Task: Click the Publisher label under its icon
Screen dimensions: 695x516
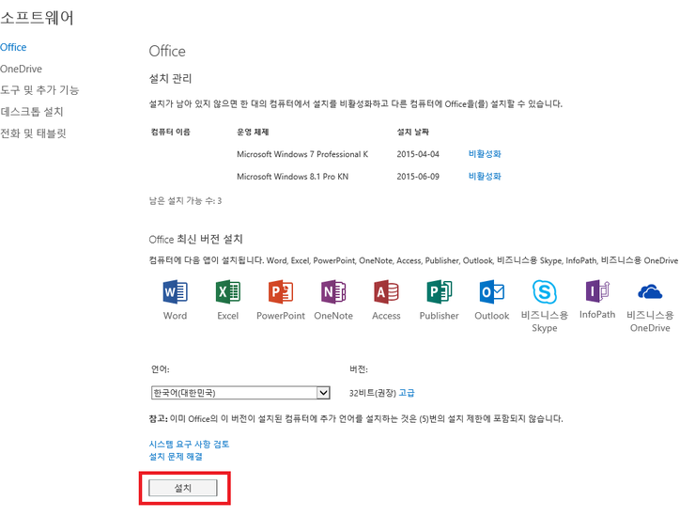Action: tap(439, 316)
